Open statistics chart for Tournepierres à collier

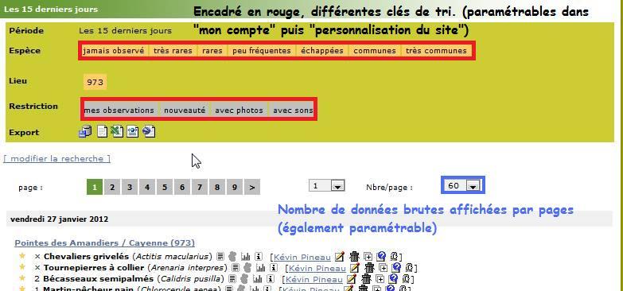[261, 268]
